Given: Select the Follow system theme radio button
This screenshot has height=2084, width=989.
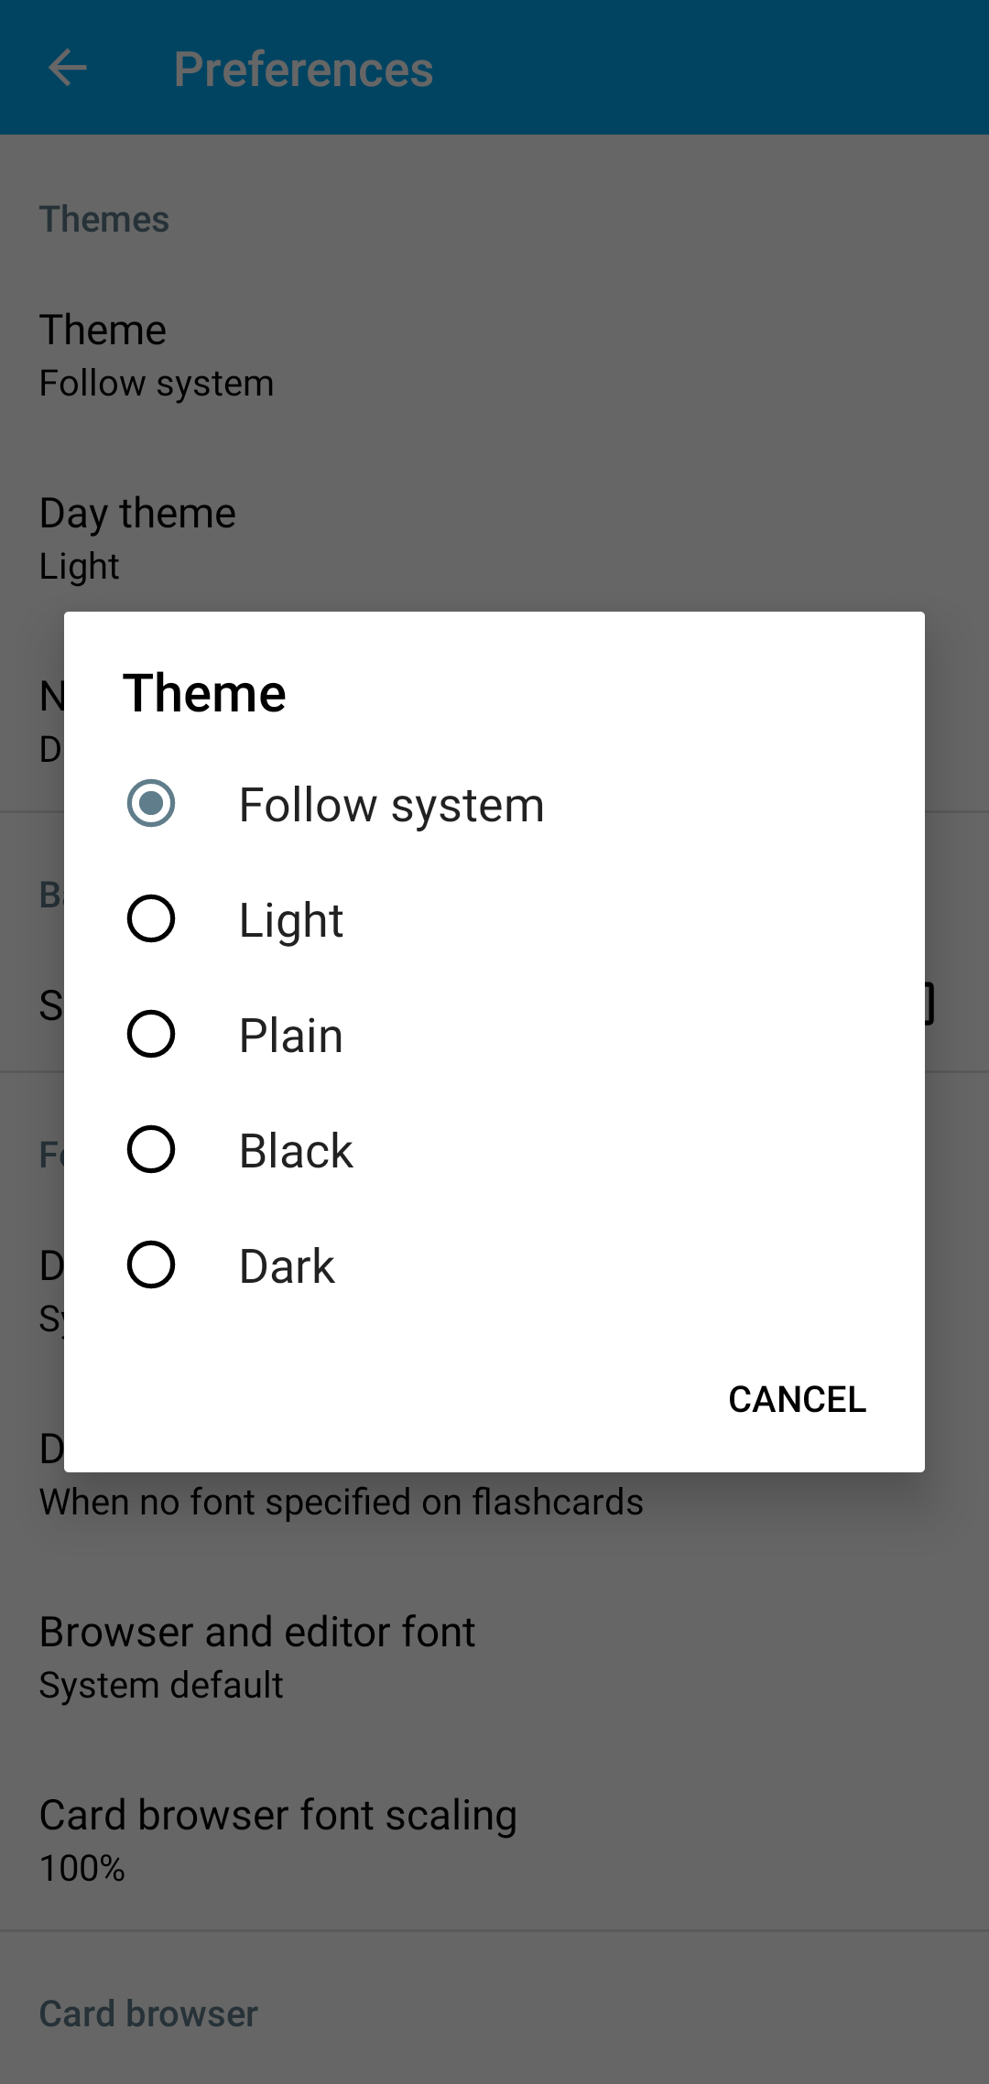Looking at the screenshot, I should coord(152,804).
